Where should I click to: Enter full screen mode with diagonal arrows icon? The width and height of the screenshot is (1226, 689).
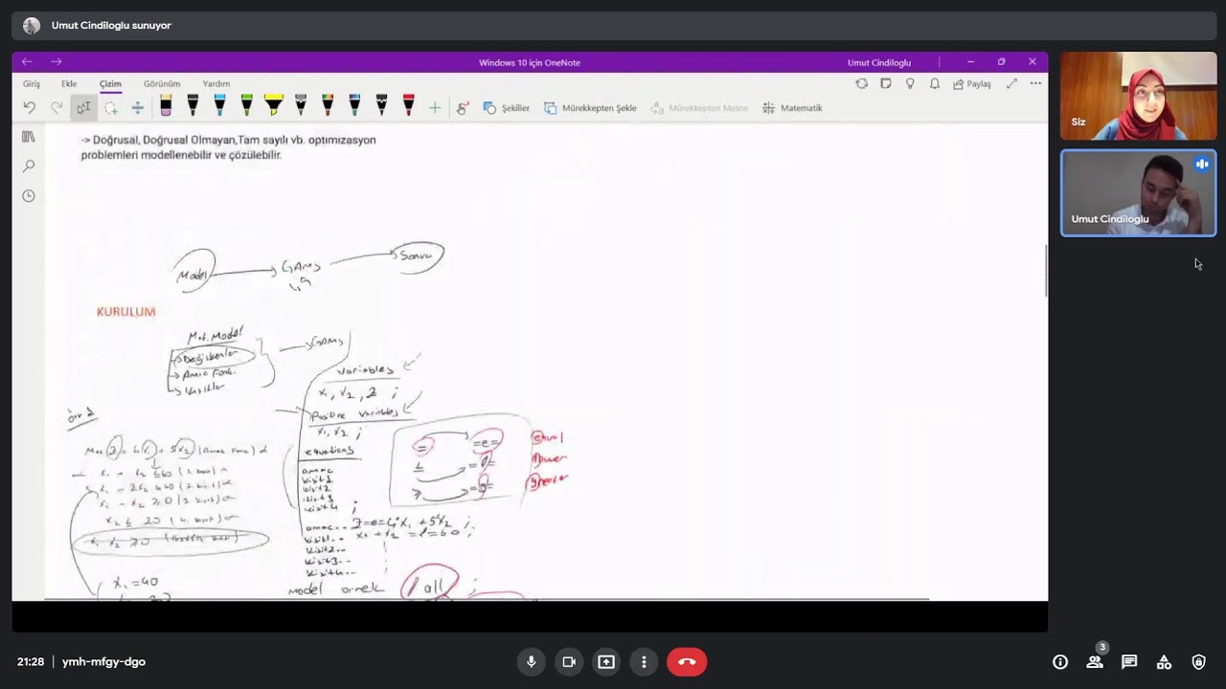(x=1011, y=83)
